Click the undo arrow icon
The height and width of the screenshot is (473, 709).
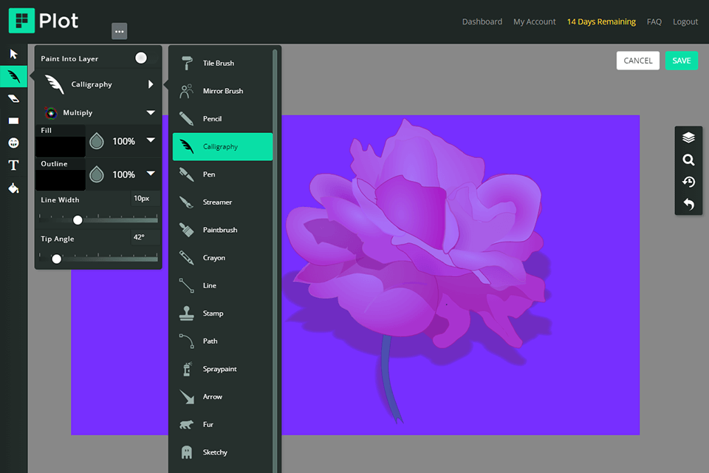[688, 205]
